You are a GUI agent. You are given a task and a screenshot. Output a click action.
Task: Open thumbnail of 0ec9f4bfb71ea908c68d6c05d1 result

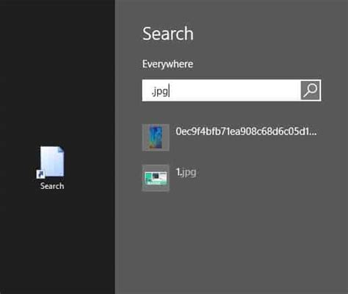click(156, 137)
